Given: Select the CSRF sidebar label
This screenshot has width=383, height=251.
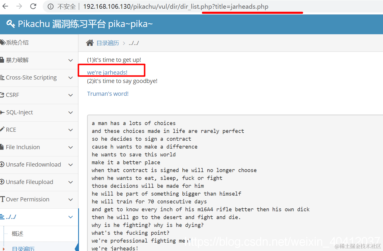Looking at the screenshot, I should (x=12, y=95).
